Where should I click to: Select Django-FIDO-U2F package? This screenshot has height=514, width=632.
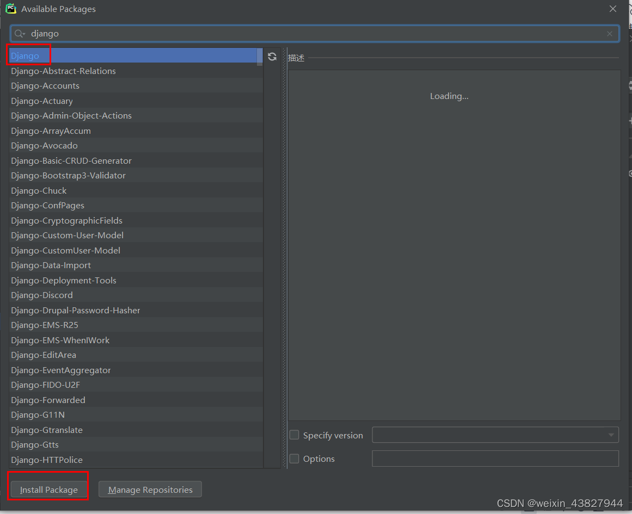pyautogui.click(x=136, y=385)
